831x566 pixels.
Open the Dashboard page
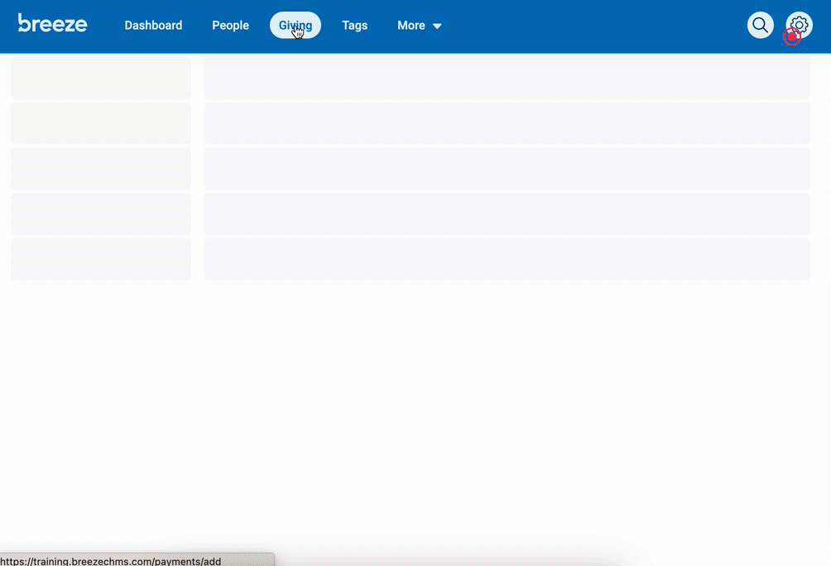pos(153,26)
